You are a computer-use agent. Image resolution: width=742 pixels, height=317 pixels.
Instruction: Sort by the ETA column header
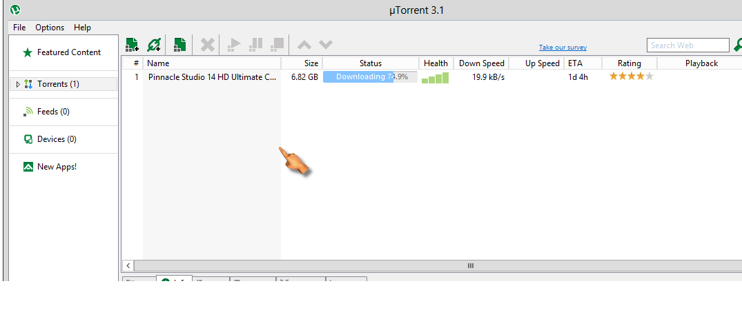[x=583, y=63]
